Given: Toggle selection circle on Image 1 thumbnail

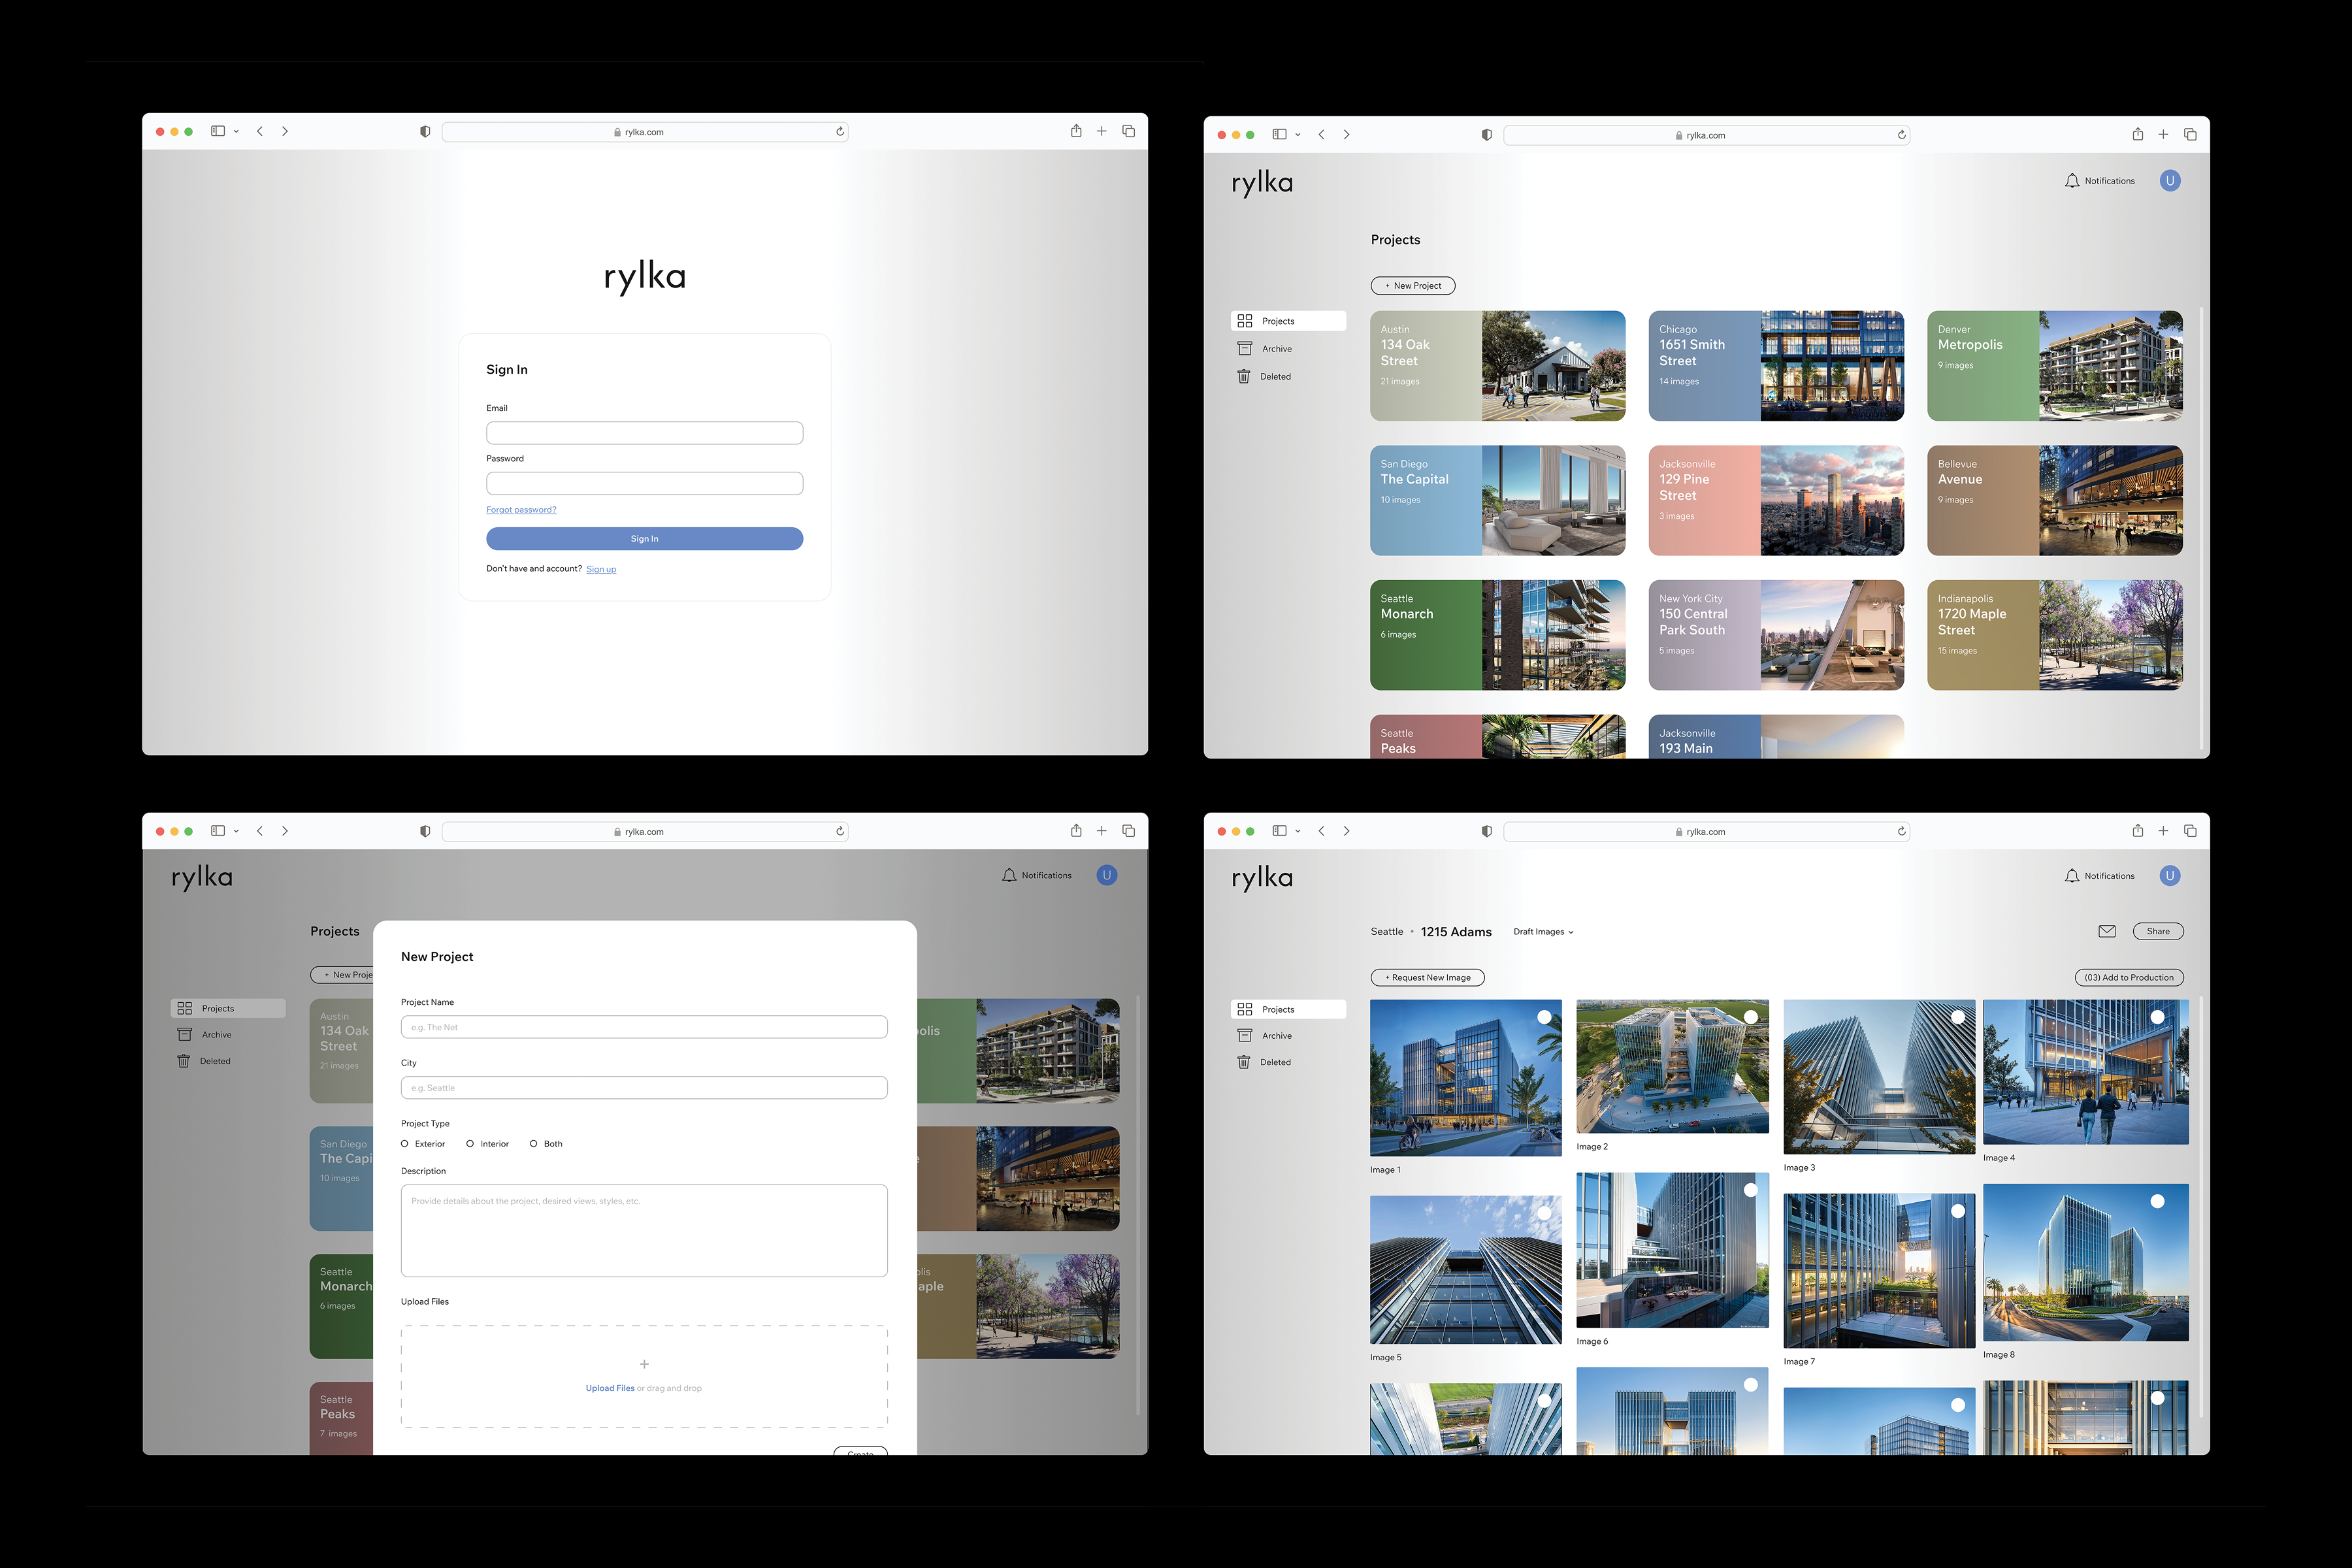Looking at the screenshot, I should pyautogui.click(x=1544, y=1017).
